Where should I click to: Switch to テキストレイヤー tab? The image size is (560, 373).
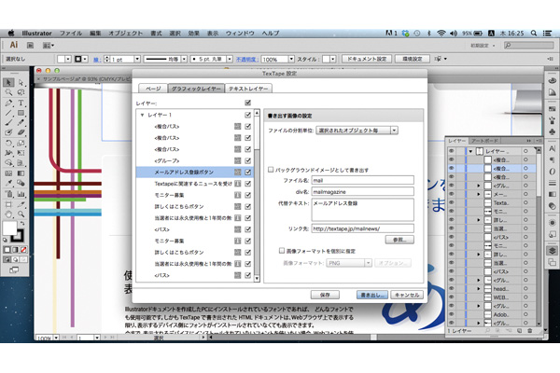248,87
